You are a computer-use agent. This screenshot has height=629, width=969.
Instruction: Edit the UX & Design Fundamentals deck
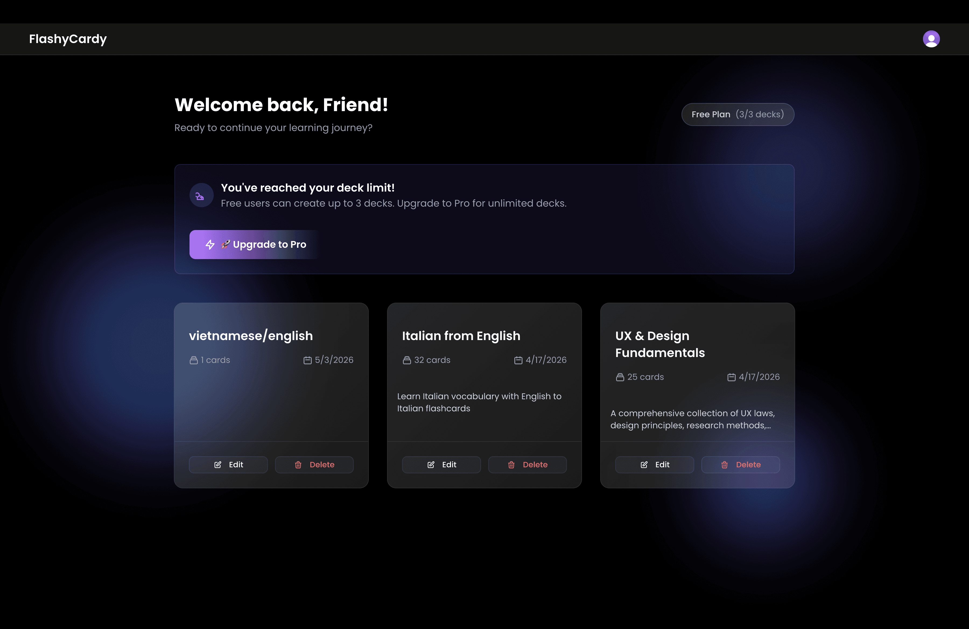click(654, 465)
